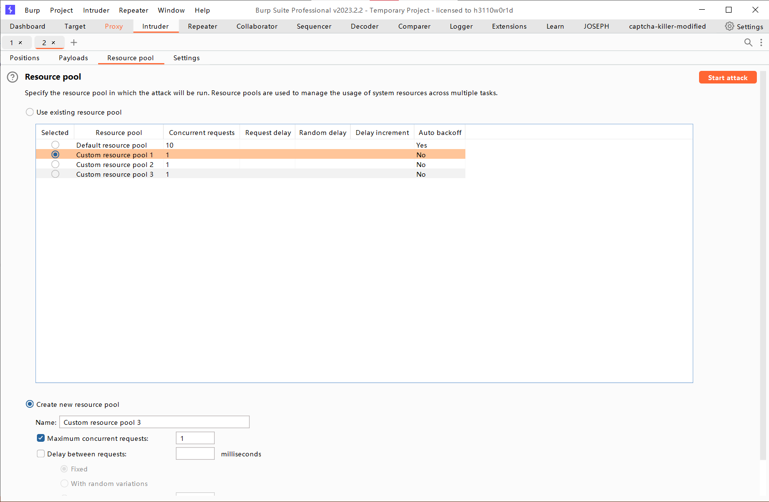769x502 pixels.
Task: Choose Custom resource pool 3 radio in table
Action: tap(55, 174)
